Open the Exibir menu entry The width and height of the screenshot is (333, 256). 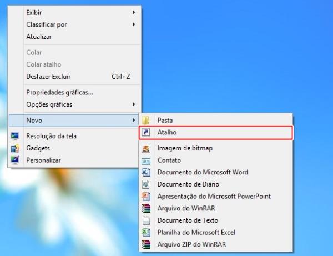(74, 13)
